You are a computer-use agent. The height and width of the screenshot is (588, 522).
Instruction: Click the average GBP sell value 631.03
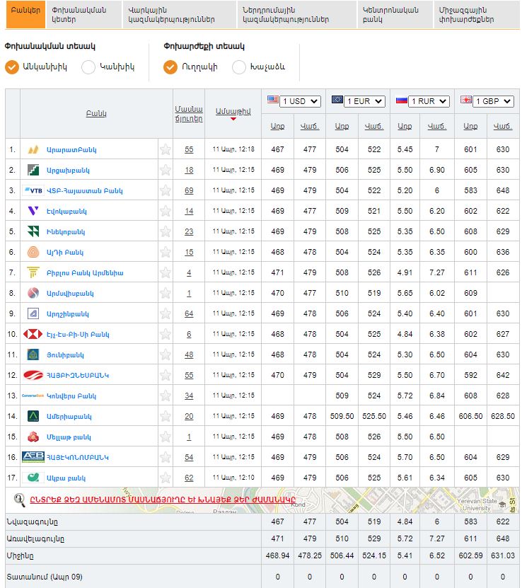[x=503, y=555]
